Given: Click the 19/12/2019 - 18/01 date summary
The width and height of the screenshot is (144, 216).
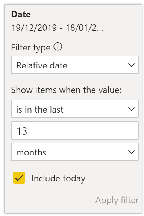Looking at the screenshot, I should (x=57, y=28).
